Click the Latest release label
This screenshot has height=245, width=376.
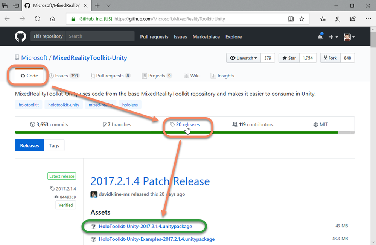[62, 176]
